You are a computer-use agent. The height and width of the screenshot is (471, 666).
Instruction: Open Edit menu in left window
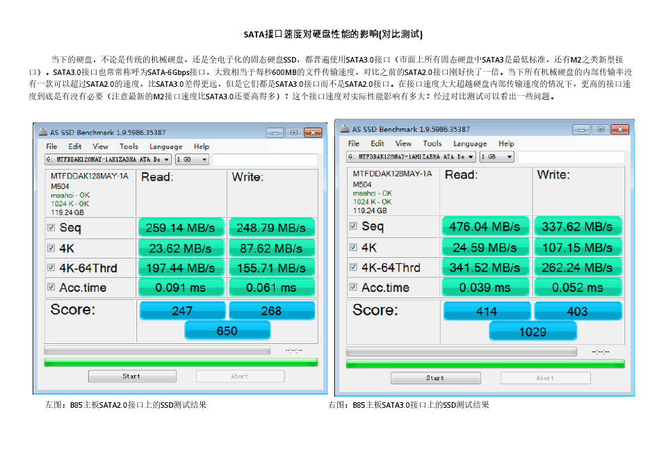point(75,147)
